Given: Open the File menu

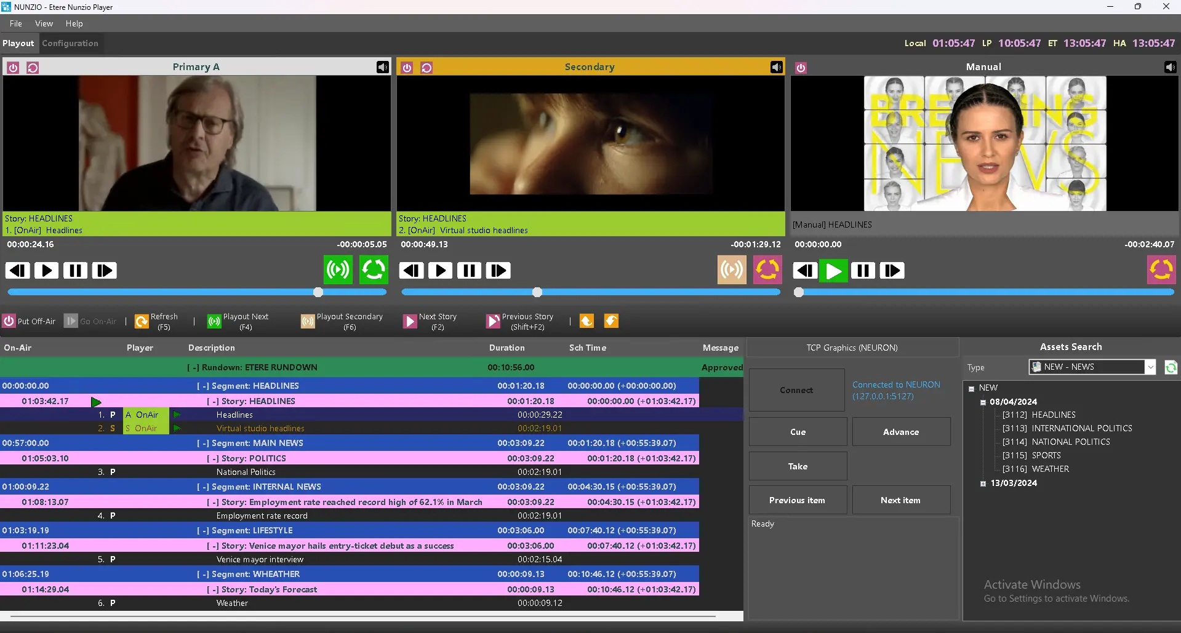Looking at the screenshot, I should pyautogui.click(x=16, y=23).
